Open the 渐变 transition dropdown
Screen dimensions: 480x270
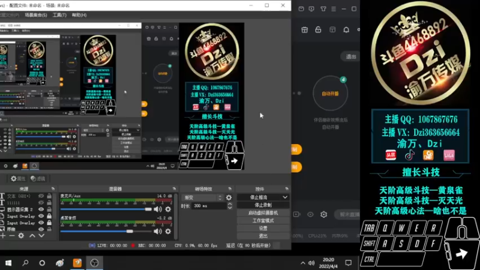[x=202, y=198]
